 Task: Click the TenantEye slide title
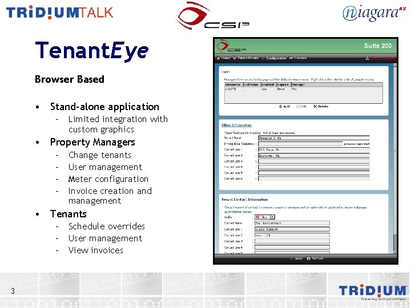[92, 50]
